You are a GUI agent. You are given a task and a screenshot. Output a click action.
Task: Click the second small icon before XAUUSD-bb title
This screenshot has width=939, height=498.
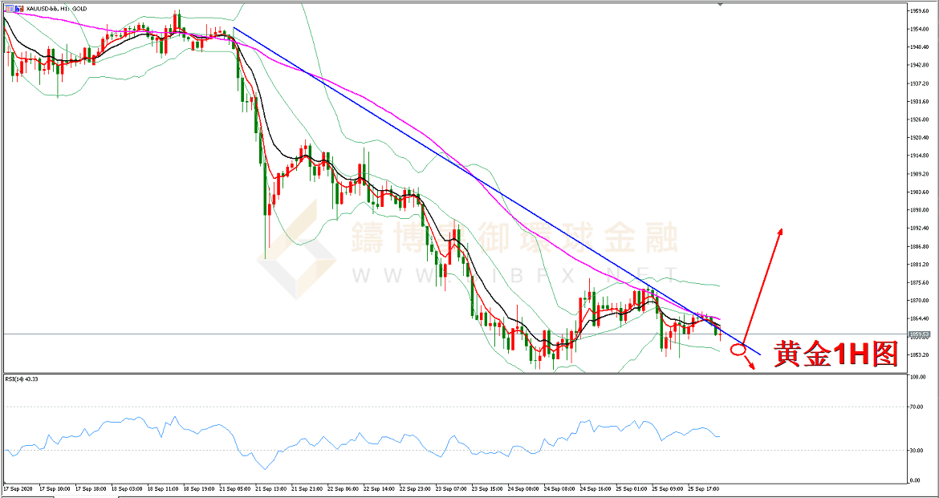click(18, 9)
